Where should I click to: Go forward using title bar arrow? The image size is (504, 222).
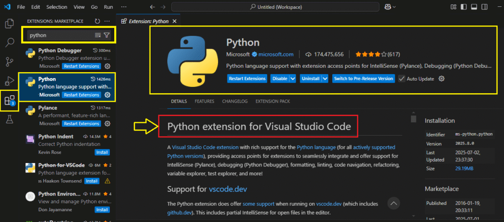(163, 7)
